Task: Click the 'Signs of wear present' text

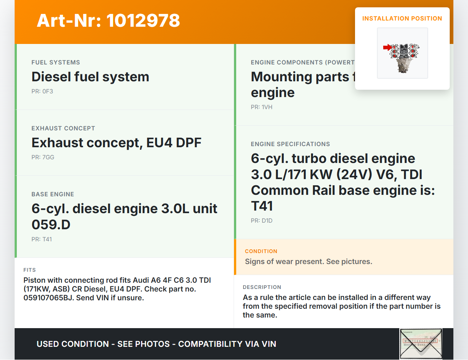Action: pyautogui.click(x=308, y=261)
